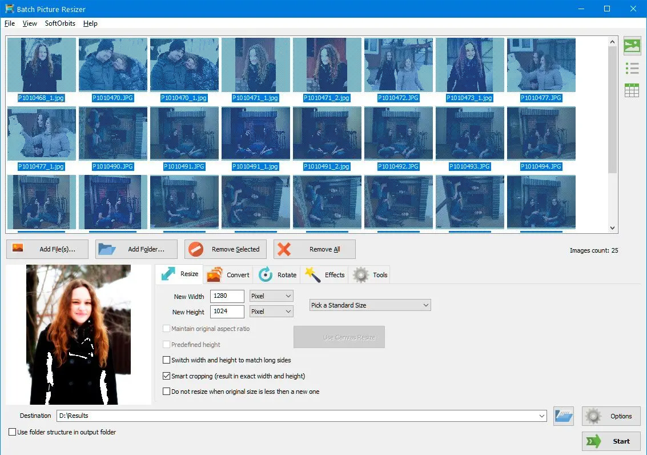Click Add Folder button

136,249
